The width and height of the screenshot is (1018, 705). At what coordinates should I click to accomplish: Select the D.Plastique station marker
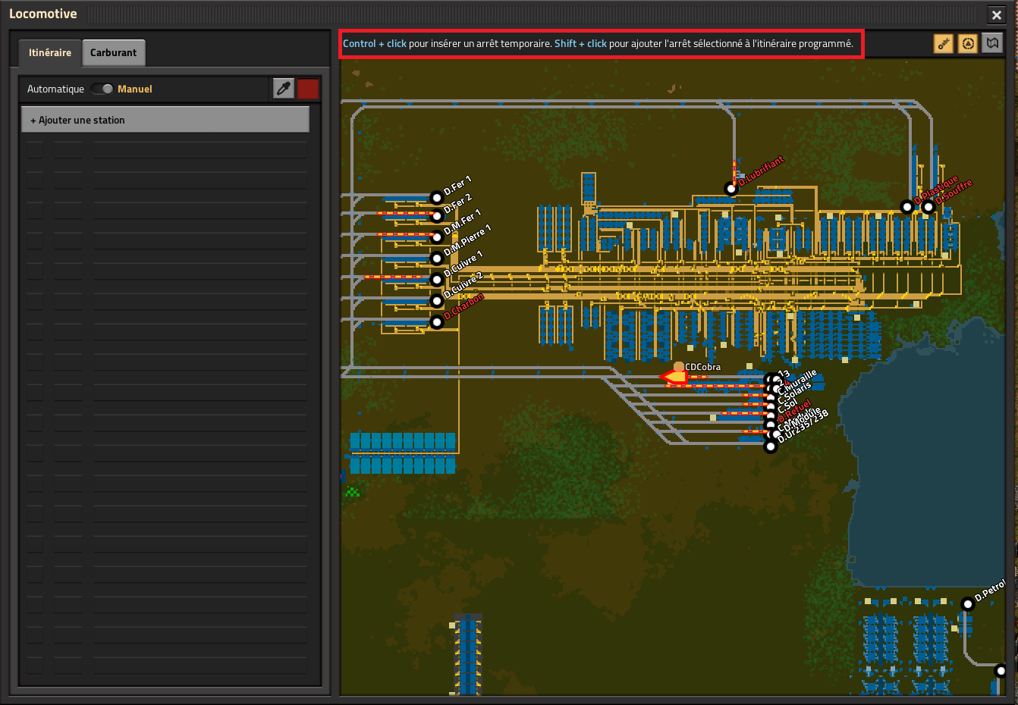point(906,206)
